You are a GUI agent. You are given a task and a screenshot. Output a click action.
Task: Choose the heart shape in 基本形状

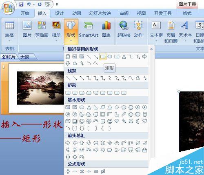point(117,121)
